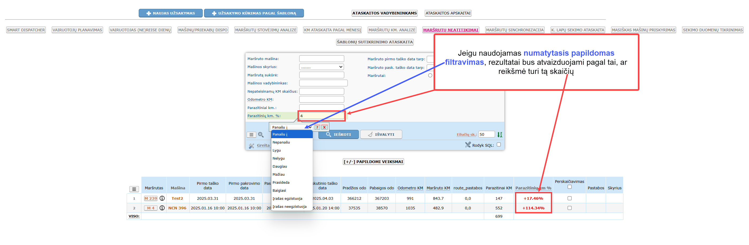Click the red question mark help icon

click(317, 127)
